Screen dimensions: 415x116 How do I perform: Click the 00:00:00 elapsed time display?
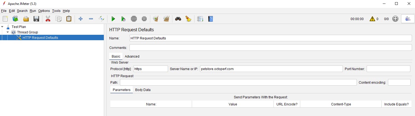(357, 19)
